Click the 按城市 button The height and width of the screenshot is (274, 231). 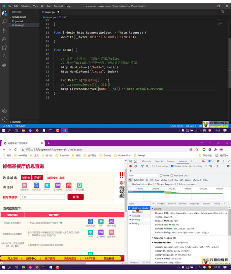point(38,177)
